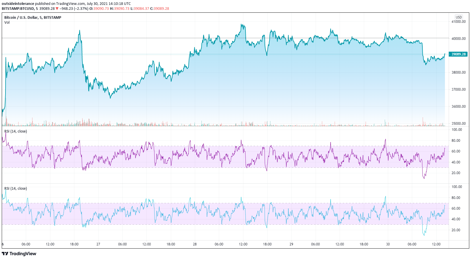Click the 36000.00 price axis label
This screenshot has width=471, height=259.
click(459, 107)
